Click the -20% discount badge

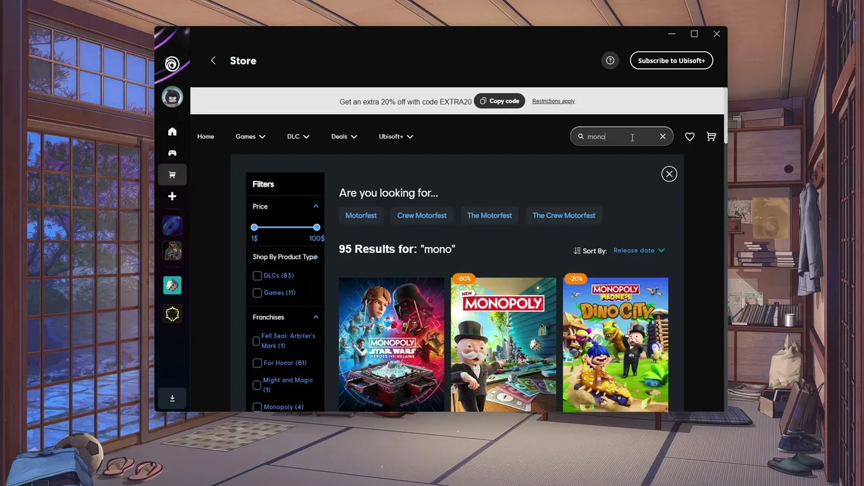pos(576,278)
